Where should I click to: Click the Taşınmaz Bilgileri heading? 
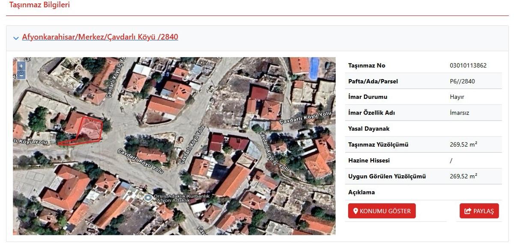[39, 5]
